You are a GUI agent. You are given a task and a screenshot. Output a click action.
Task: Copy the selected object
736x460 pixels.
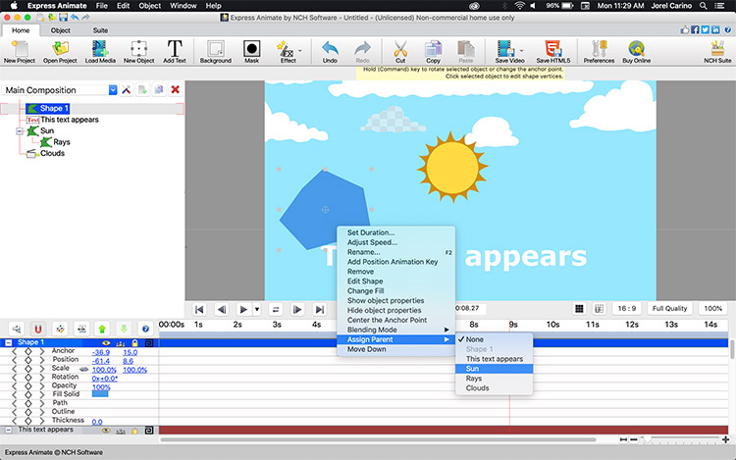pos(433,52)
